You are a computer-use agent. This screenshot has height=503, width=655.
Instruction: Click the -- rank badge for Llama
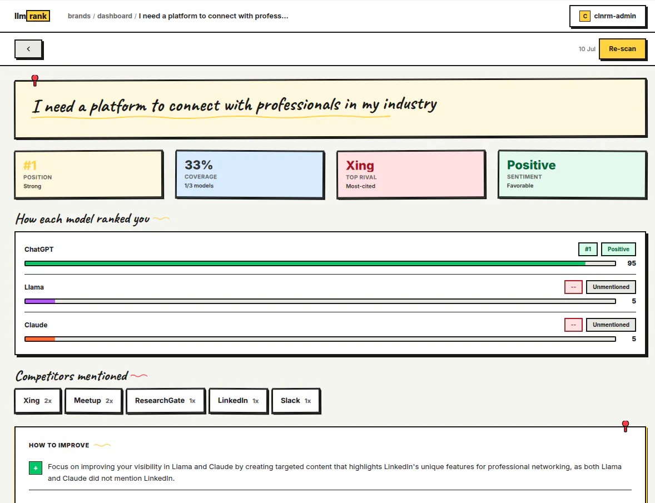(x=573, y=287)
